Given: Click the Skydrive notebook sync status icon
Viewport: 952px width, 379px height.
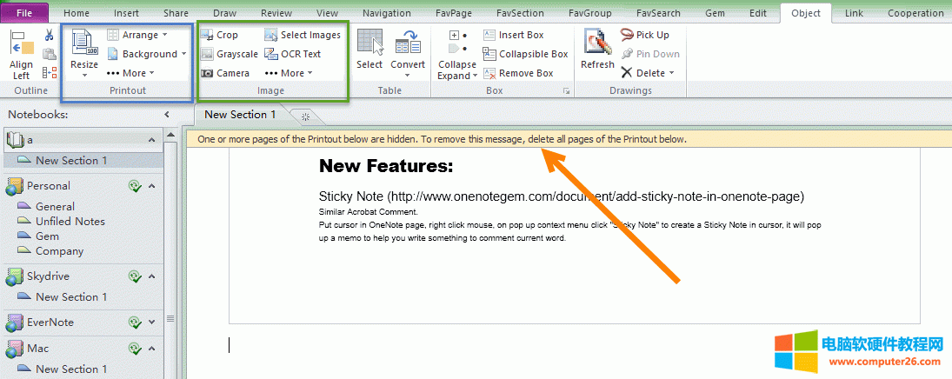Looking at the screenshot, I should point(135,276).
